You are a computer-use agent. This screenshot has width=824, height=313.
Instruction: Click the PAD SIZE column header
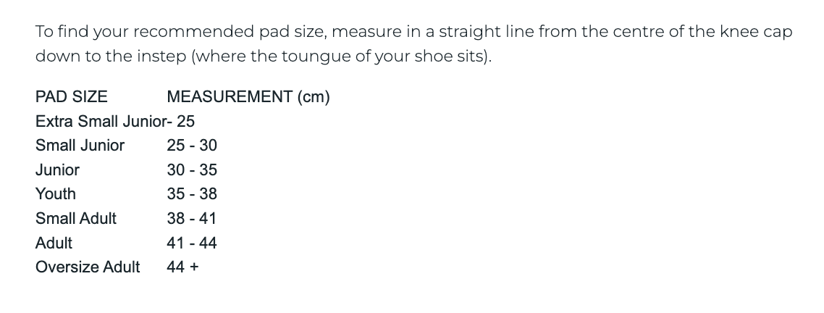(71, 97)
